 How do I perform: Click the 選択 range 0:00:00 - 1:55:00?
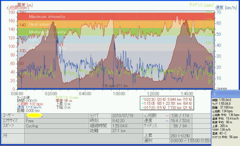click(x=191, y=141)
